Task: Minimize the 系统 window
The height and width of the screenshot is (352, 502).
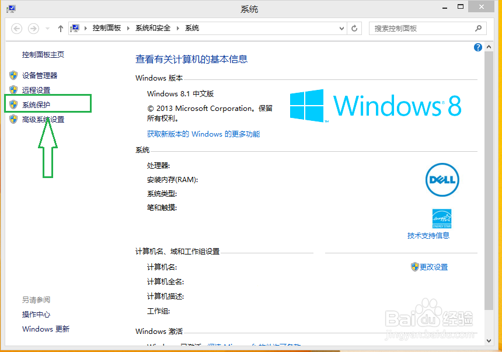Action: [445, 8]
